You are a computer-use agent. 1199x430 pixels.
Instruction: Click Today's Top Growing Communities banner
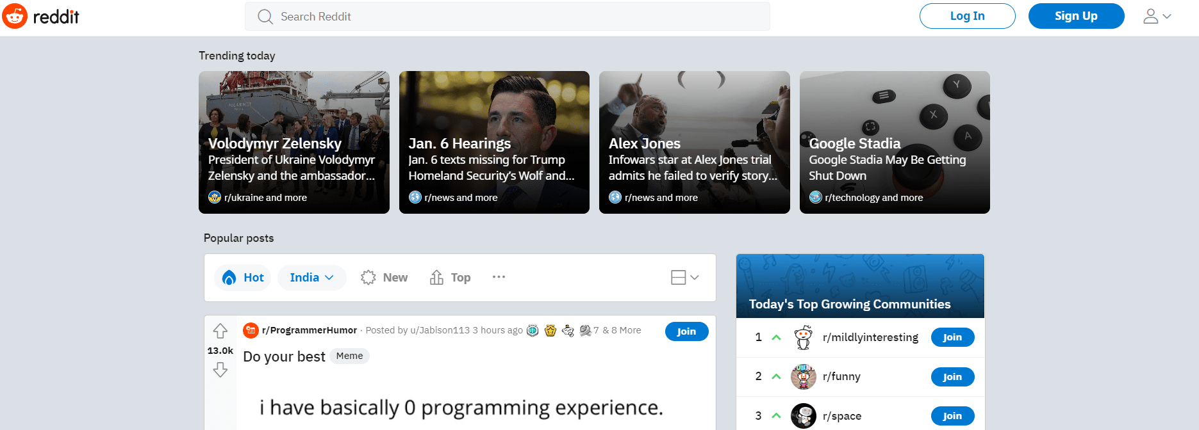coord(860,286)
